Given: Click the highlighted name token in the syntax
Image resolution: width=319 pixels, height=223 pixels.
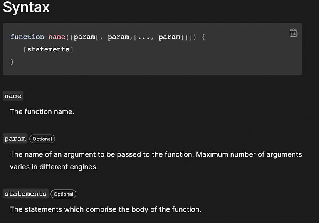Looking at the screenshot, I should tap(56, 37).
